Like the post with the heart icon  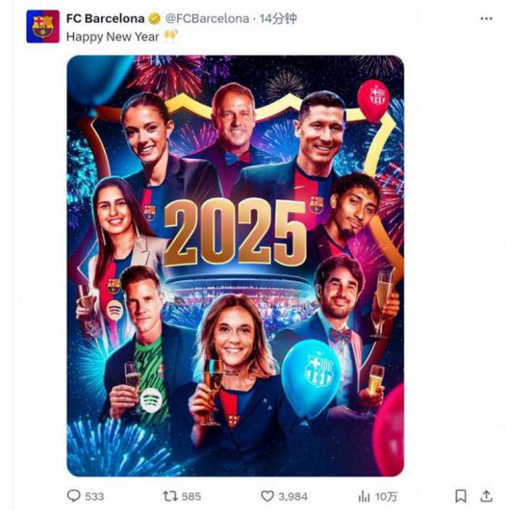coord(267,496)
